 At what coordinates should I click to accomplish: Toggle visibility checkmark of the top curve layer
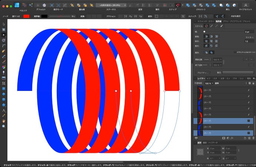[x=249, y=90]
